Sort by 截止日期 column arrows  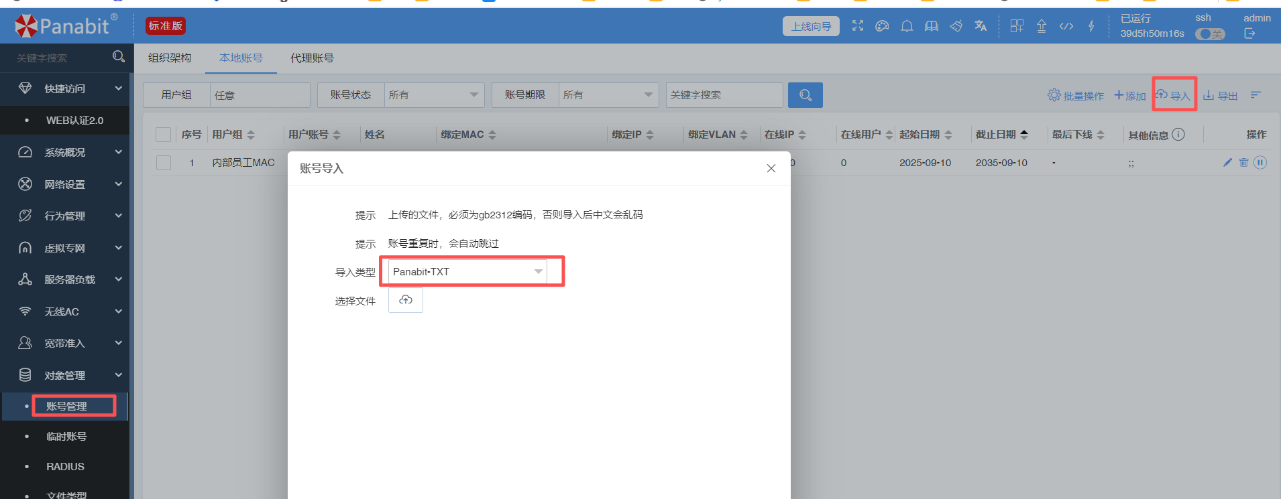pyautogui.click(x=1024, y=135)
